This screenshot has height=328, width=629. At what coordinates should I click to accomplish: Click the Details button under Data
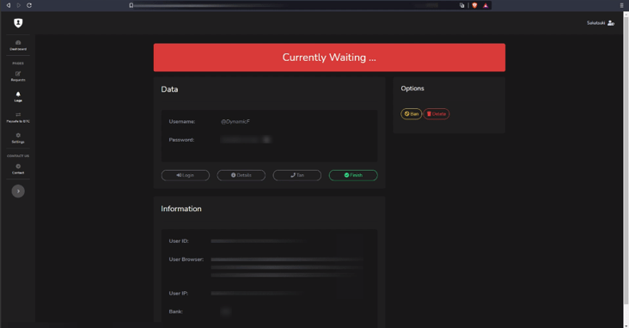click(241, 175)
